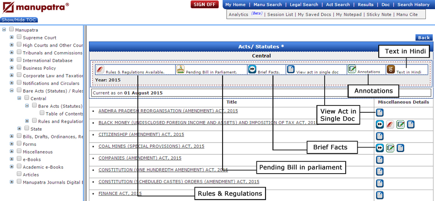435x201 pixels.
Task: Tick the Corporate Law and Taxation checkbox
Action: pyautogui.click(x=19, y=75)
